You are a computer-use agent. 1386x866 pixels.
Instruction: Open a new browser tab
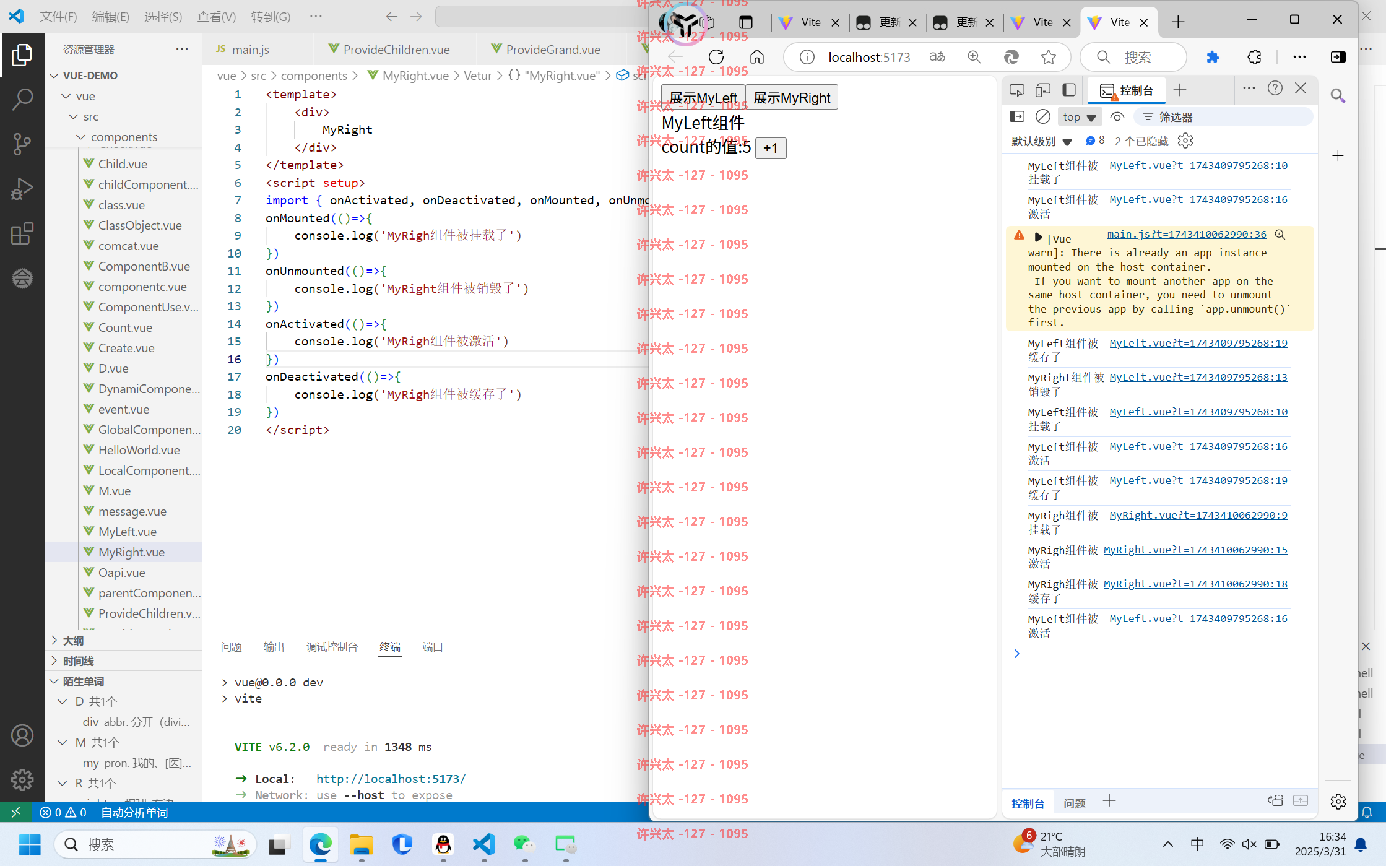pyautogui.click(x=1178, y=22)
